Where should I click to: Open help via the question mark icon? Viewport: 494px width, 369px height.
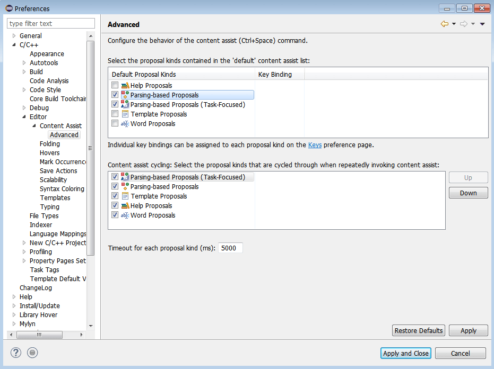pos(15,353)
